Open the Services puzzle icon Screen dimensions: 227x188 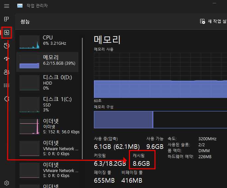[x=7, y=99]
